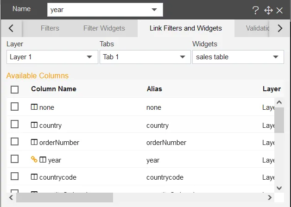Click the vertical scrollbar up arrow
291x207 pixels.
pos(279,102)
